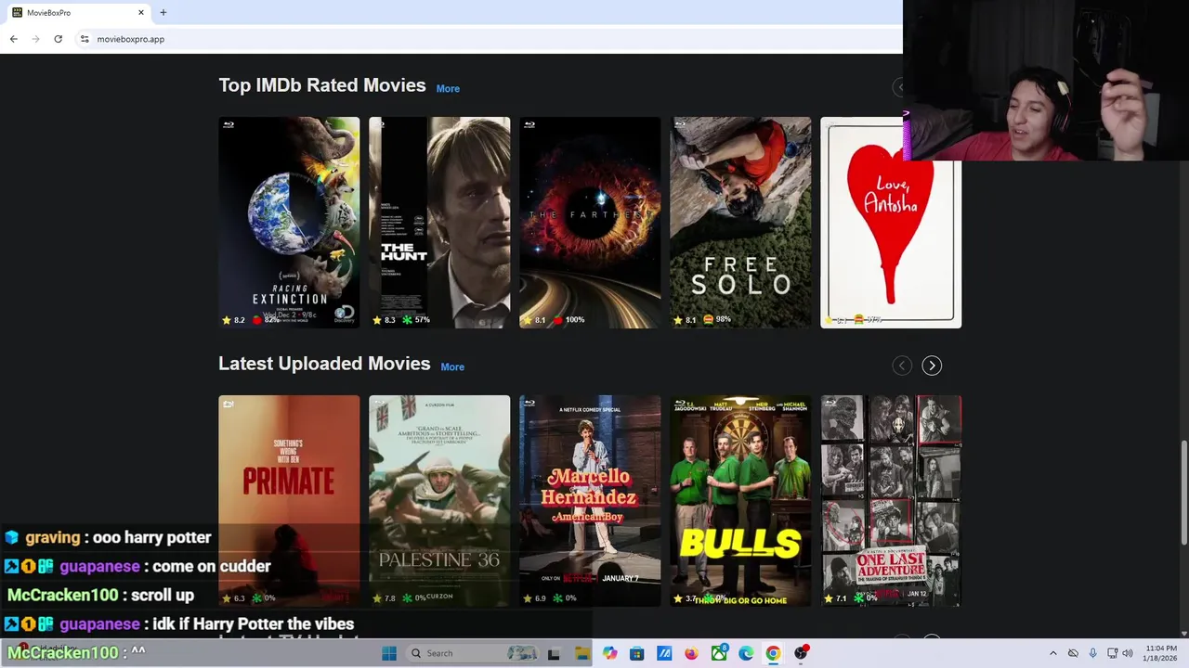Select the MovieBoxPro browser tab
Image resolution: width=1189 pixels, height=668 pixels.
[78, 13]
